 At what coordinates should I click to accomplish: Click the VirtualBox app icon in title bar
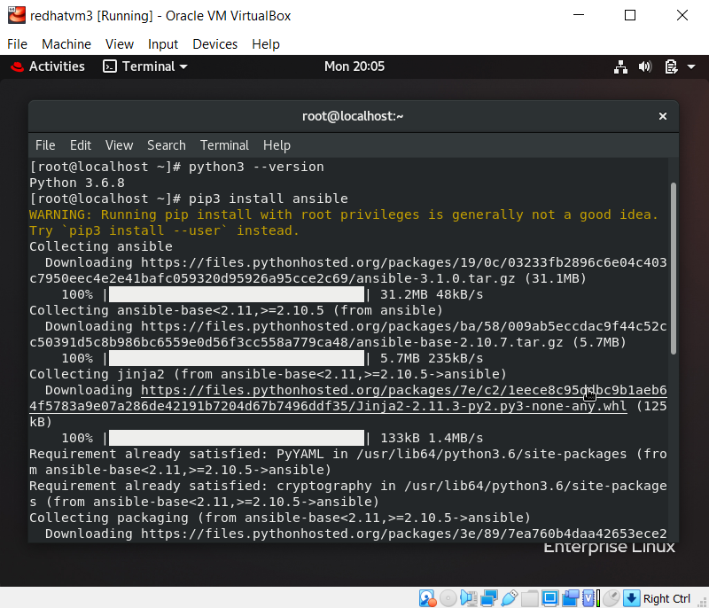pyautogui.click(x=17, y=15)
